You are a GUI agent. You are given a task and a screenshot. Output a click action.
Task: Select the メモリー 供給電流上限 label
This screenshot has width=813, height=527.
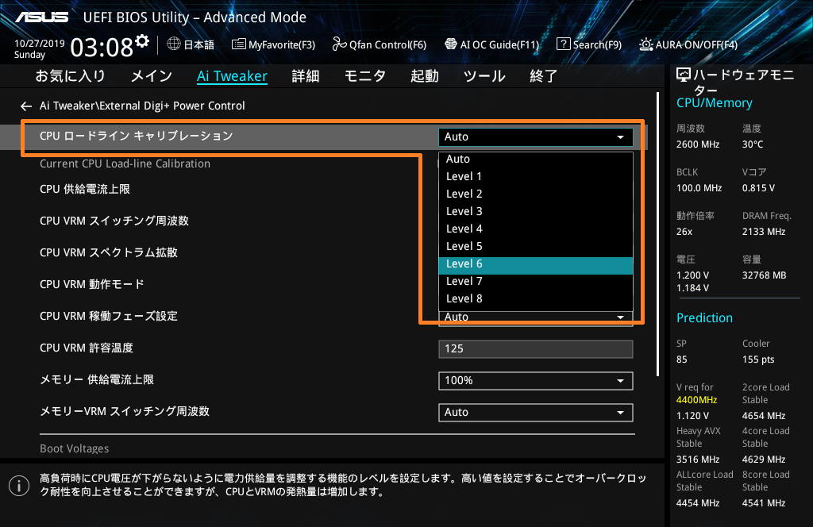tap(96, 380)
